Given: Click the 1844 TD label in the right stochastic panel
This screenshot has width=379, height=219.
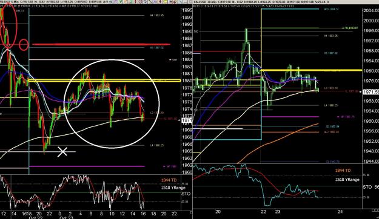Looking at the screenshot, I should [x=343, y=171].
